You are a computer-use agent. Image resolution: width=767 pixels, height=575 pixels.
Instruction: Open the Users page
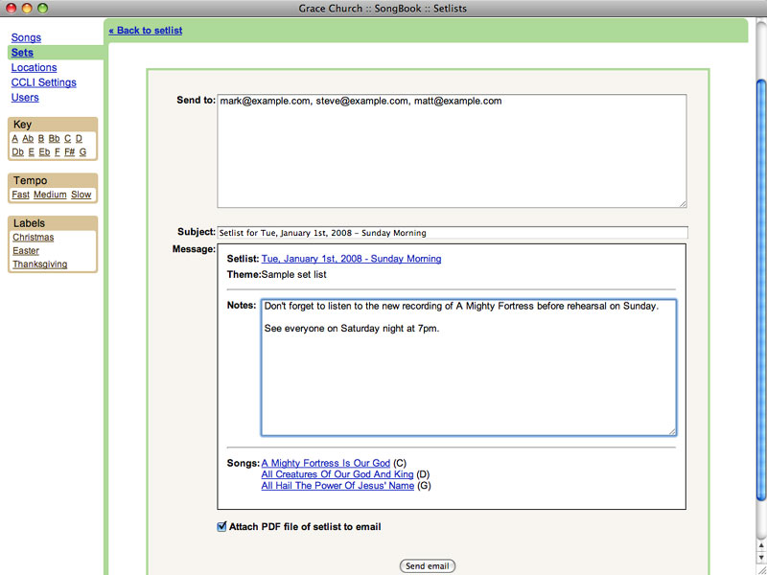pyautogui.click(x=25, y=98)
